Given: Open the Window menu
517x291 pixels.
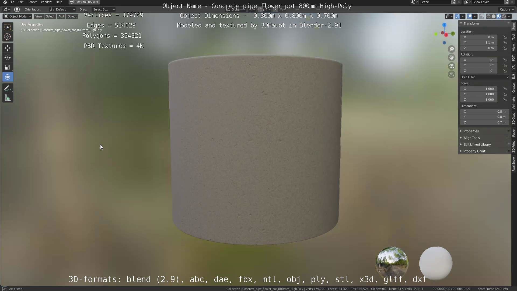Looking at the screenshot, I should pyautogui.click(x=46, y=2).
